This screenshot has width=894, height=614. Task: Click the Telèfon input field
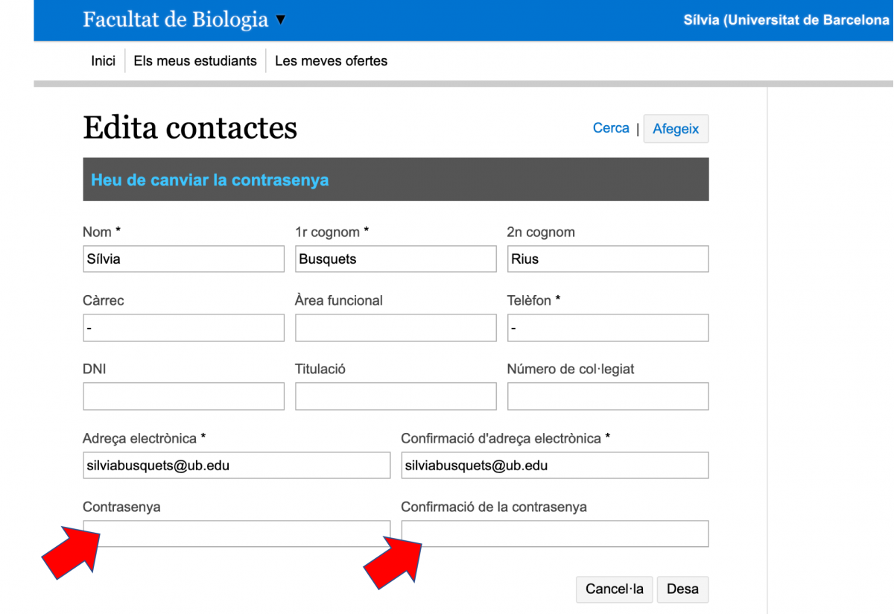(x=607, y=328)
